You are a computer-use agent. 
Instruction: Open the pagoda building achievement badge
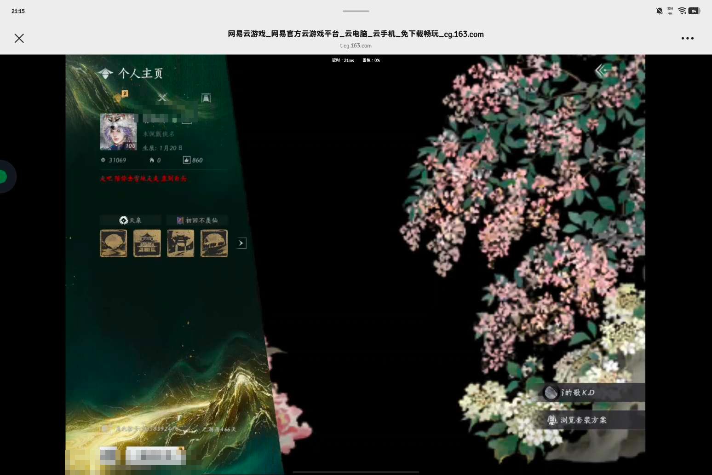click(147, 243)
